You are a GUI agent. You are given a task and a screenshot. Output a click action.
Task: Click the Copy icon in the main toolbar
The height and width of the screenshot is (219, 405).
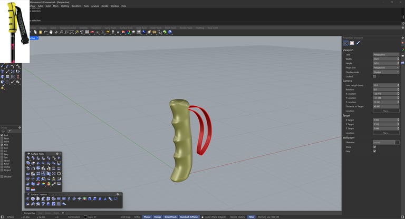(35, 32)
